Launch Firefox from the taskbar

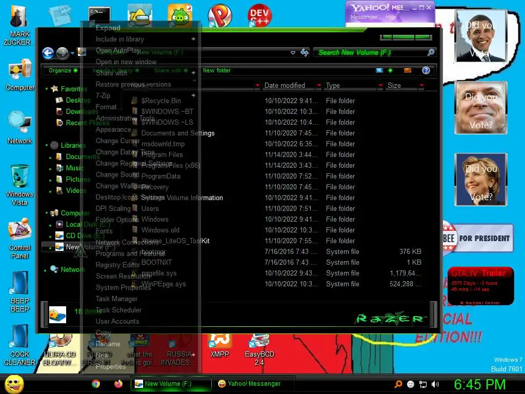coord(118,384)
